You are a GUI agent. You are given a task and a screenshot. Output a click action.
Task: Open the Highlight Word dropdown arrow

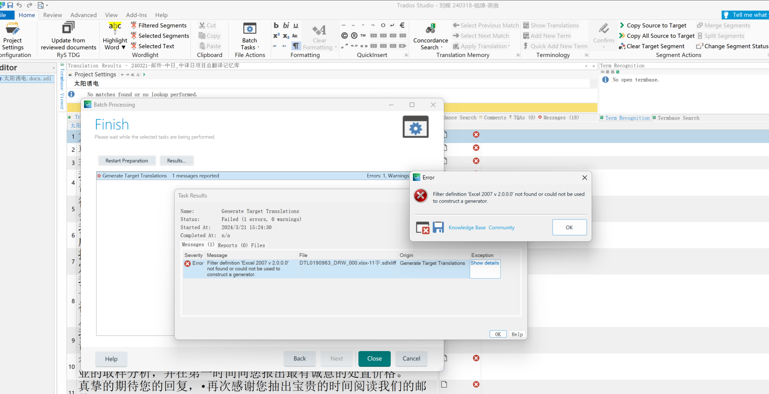point(123,48)
